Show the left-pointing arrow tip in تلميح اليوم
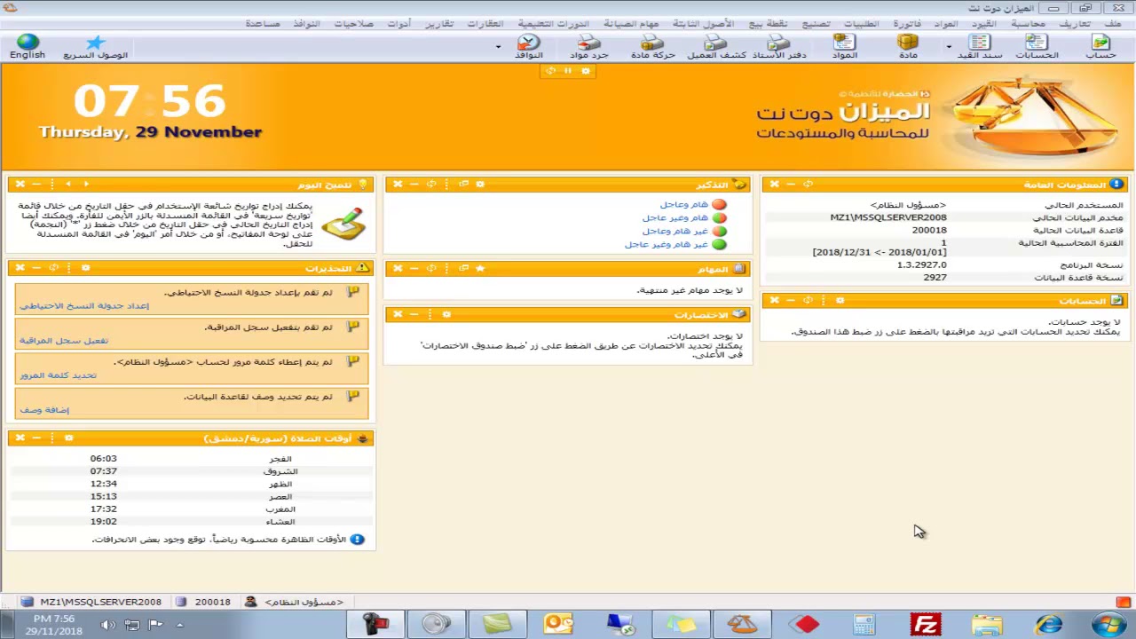1136x639 pixels. coord(67,184)
